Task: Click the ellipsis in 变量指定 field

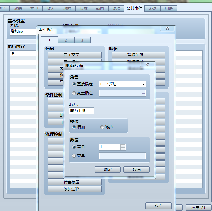Action: coord(144,93)
